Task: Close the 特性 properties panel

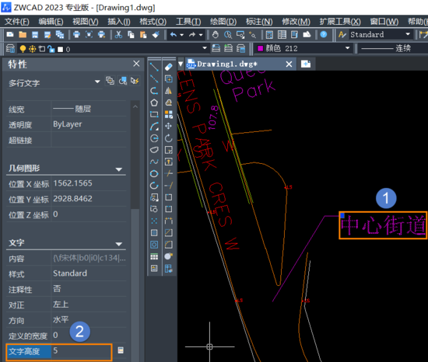Action: [x=136, y=64]
